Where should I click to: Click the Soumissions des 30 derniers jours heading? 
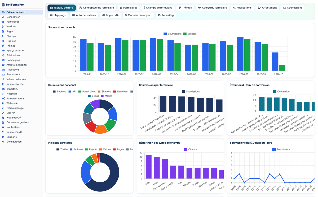point(251,143)
